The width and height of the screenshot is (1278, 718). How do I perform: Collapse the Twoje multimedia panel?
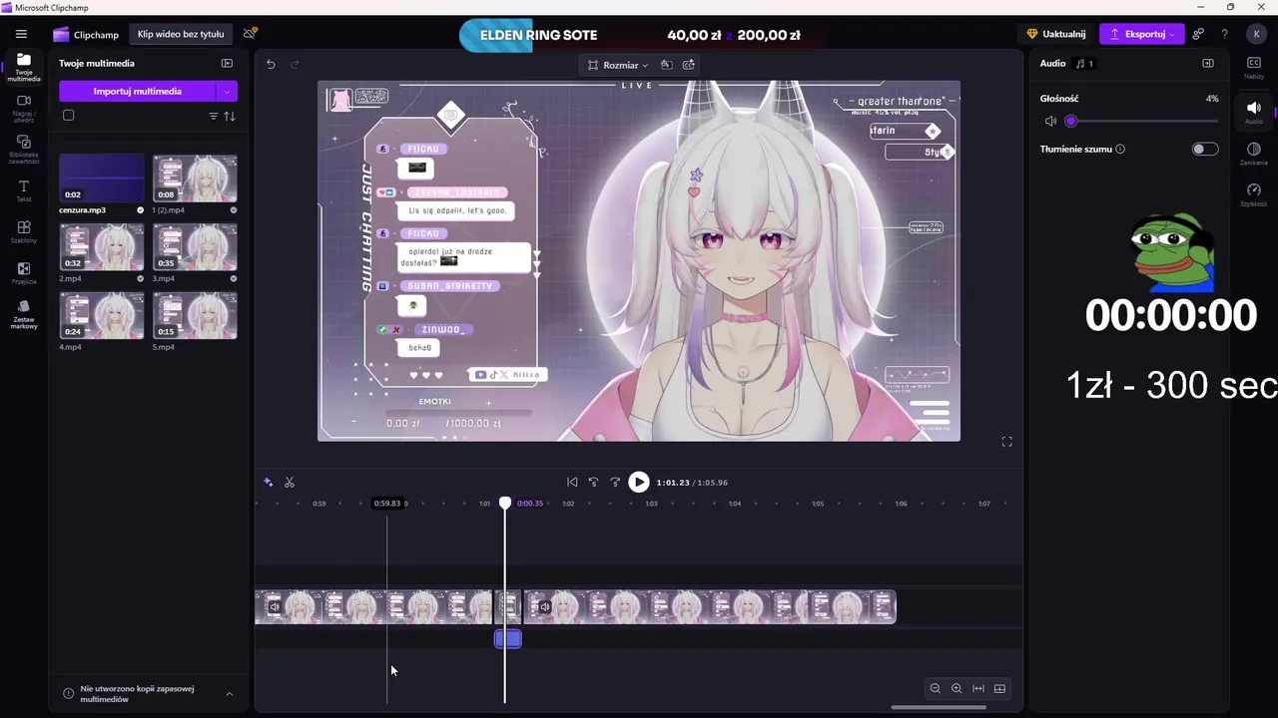(x=227, y=63)
